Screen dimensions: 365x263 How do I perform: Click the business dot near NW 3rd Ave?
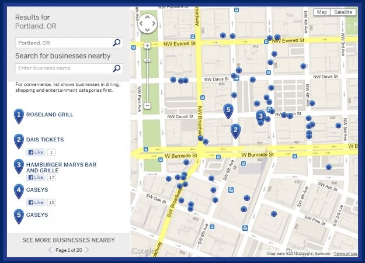tap(338, 126)
